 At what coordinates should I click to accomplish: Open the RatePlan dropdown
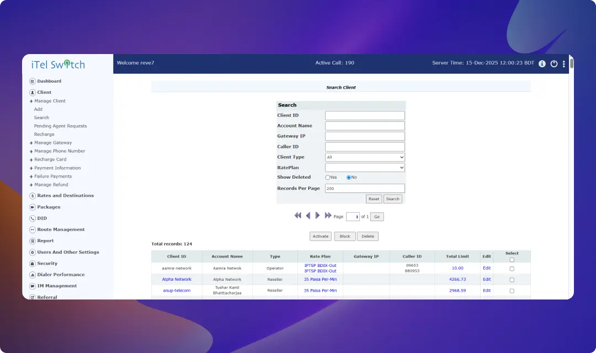coord(365,168)
